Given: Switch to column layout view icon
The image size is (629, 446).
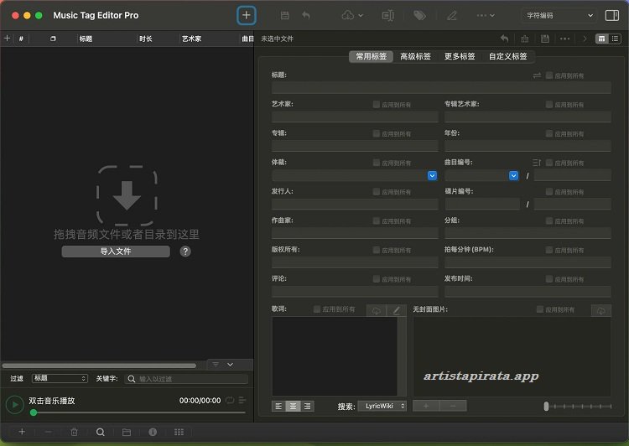Looking at the screenshot, I should pos(601,39).
